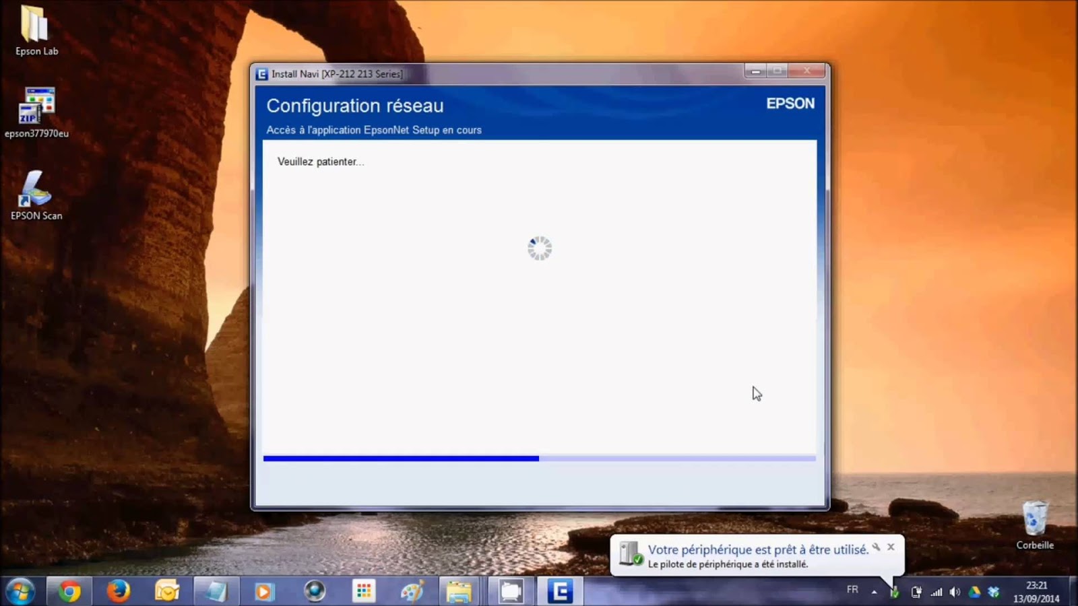1078x606 pixels.
Task: Click the 'Configuration réseau' heading
Action: [355, 106]
